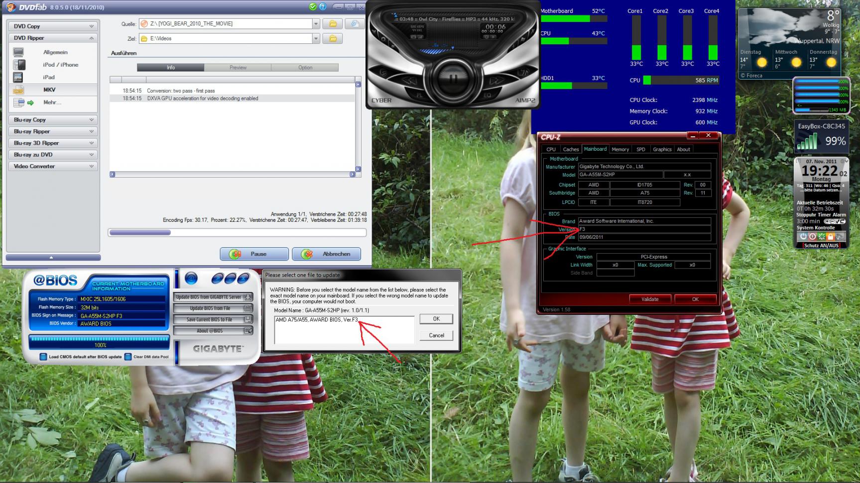The image size is (860, 483).
Task: Pause playback with AIMP2 center button
Action: [x=453, y=78]
